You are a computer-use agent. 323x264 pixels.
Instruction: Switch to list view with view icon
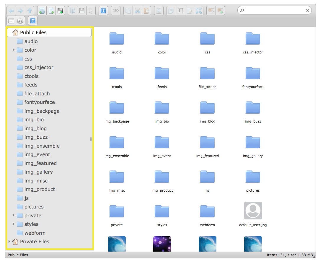pyautogui.click(x=11, y=21)
